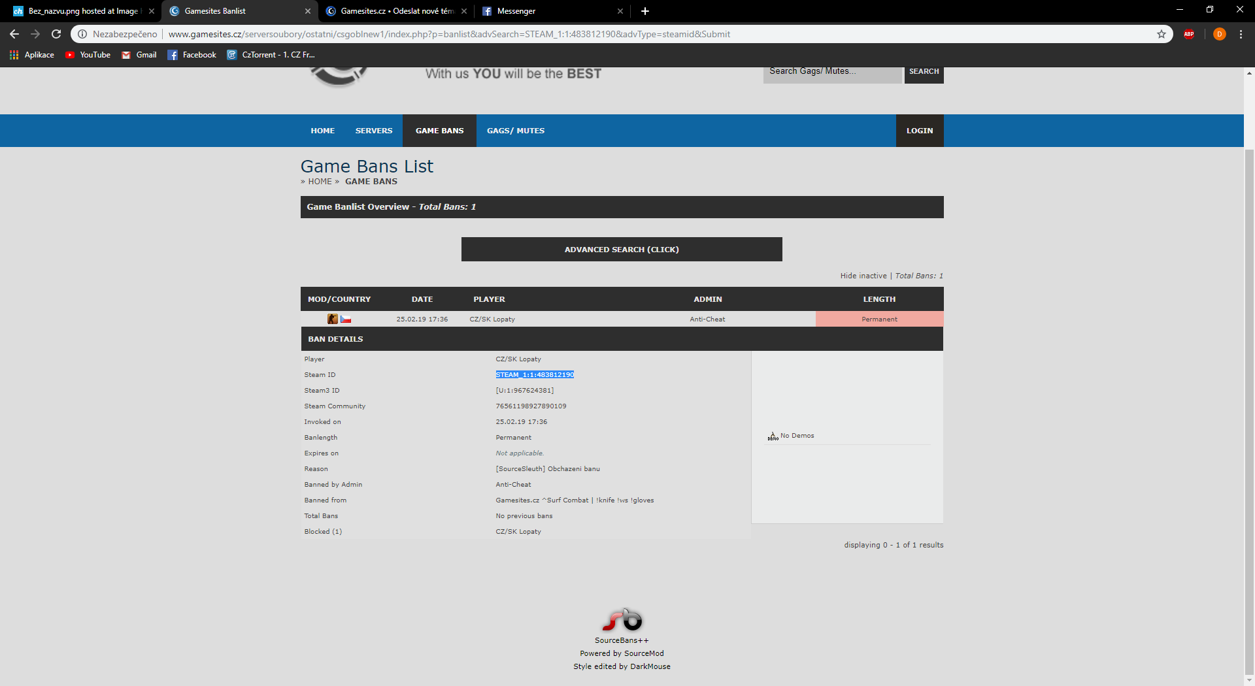This screenshot has width=1255, height=686.
Task: Expand ADVANCED SEARCH (CLICK) panel
Action: [x=622, y=250]
